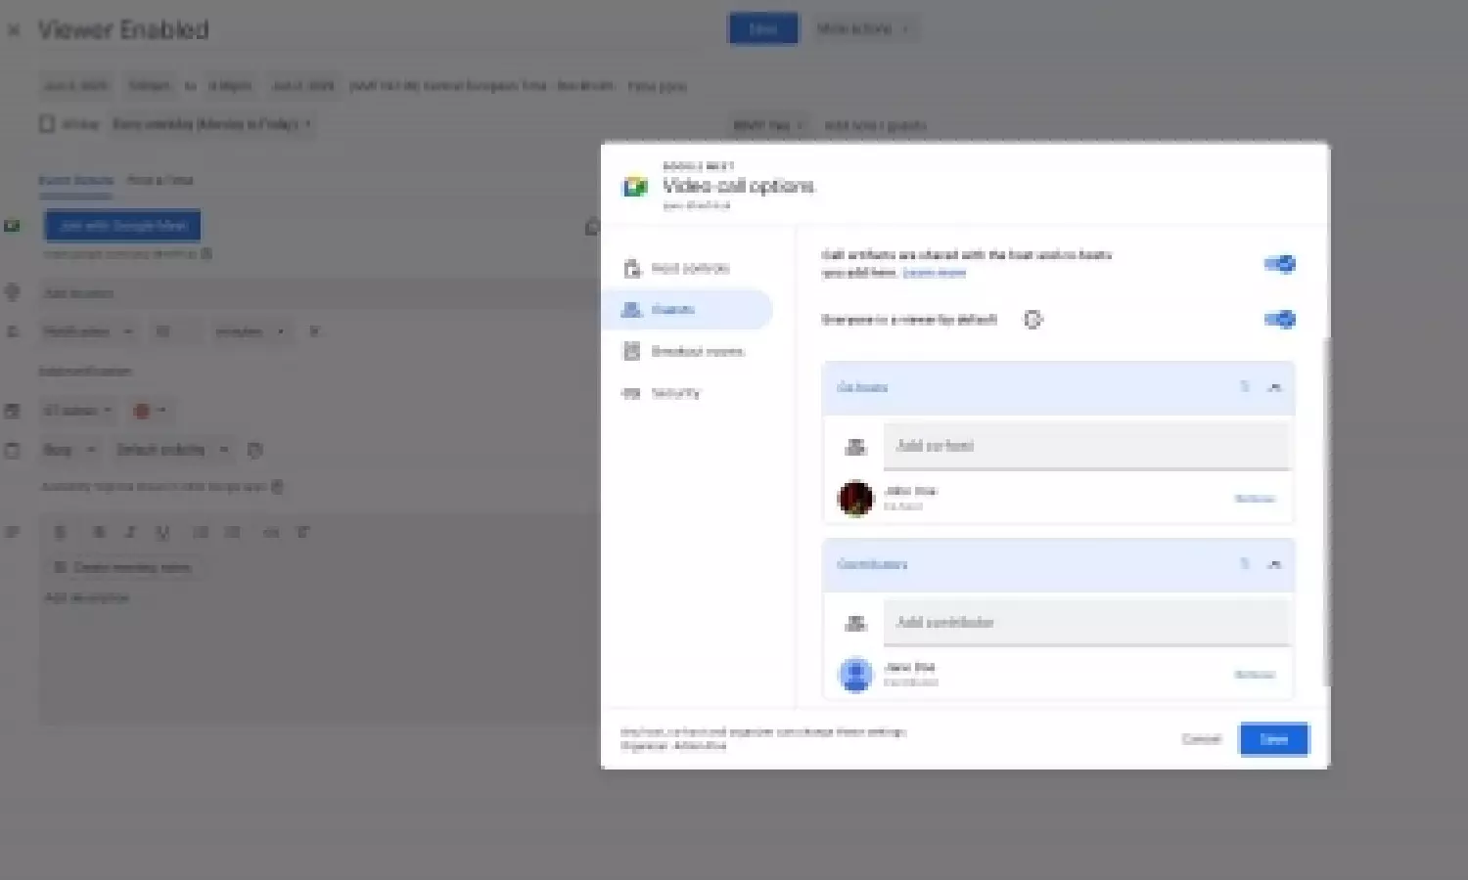Toggle Everyone is a viewer by default

(x=1279, y=320)
